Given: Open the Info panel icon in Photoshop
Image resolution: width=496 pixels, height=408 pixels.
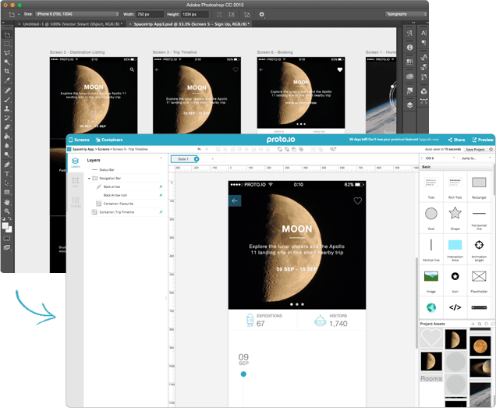Looking at the screenshot, I should (409, 48).
